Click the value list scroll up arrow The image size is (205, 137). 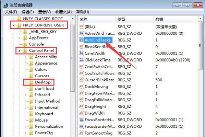pyautogui.click(x=200, y=19)
